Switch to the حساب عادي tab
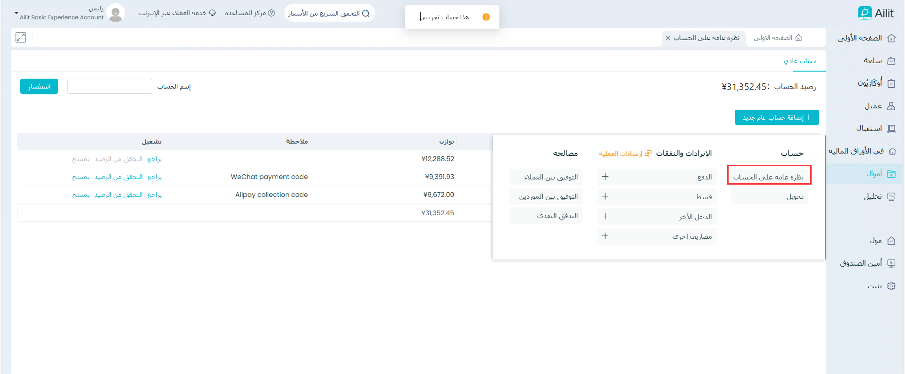Image resolution: width=905 pixels, height=374 pixels. click(x=800, y=61)
